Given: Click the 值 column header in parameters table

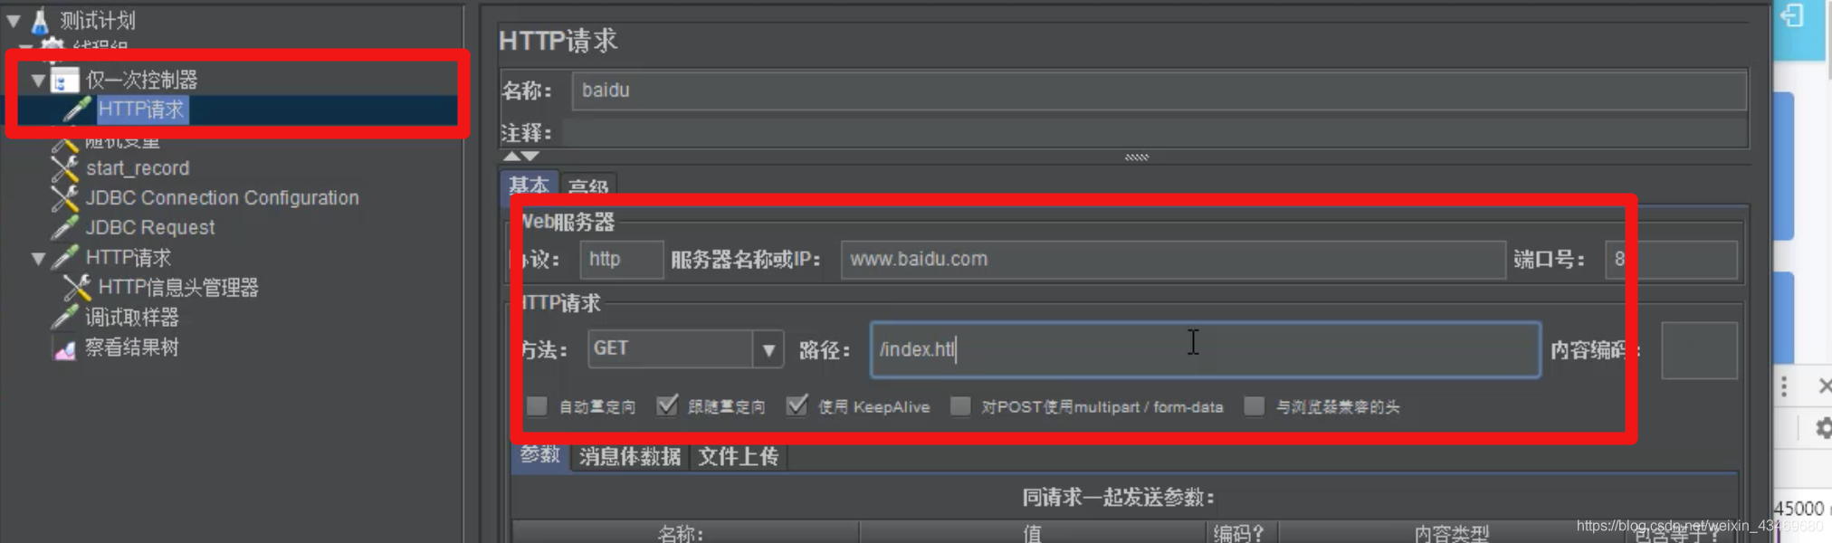Looking at the screenshot, I should tap(1032, 532).
